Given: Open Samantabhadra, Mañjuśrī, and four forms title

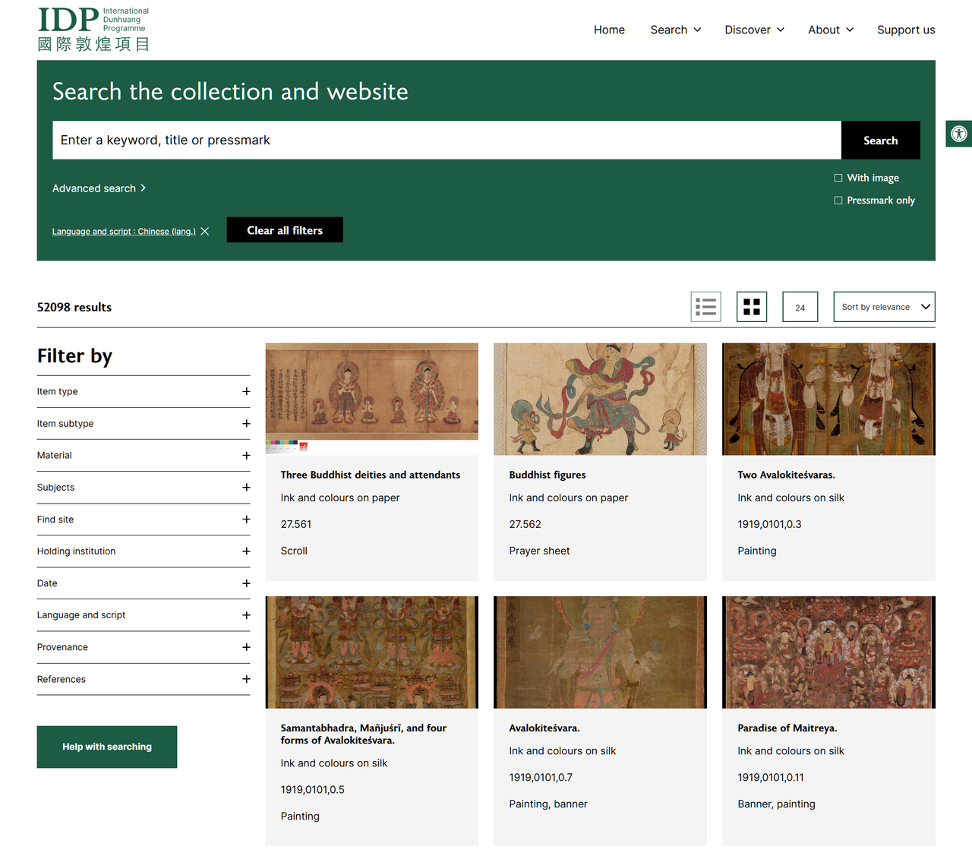Looking at the screenshot, I should (x=364, y=734).
